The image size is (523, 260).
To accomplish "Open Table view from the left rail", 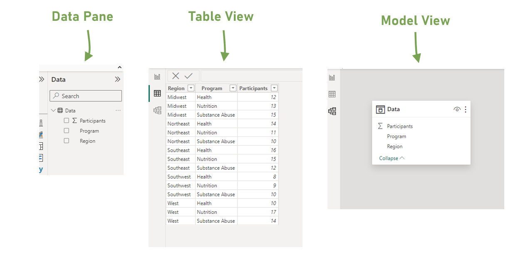I will [x=157, y=93].
